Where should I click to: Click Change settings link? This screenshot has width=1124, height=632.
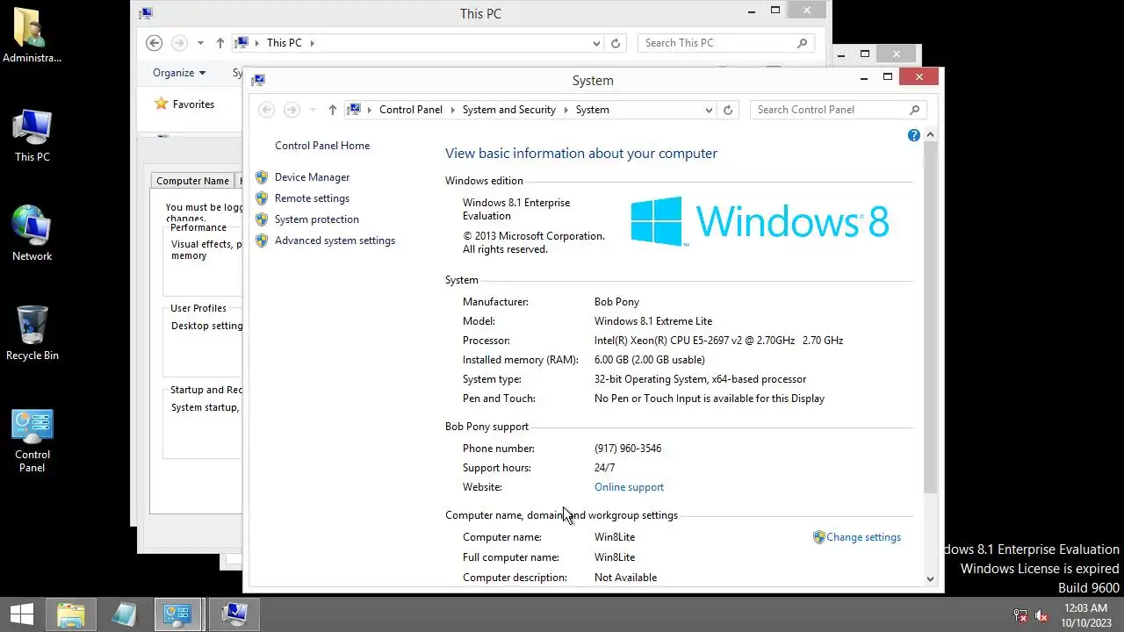[863, 537]
